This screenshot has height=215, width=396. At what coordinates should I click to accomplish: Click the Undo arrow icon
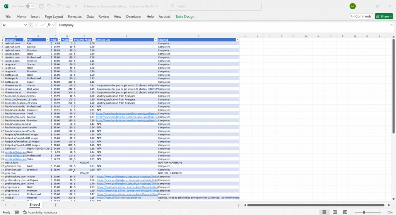click(x=48, y=6)
